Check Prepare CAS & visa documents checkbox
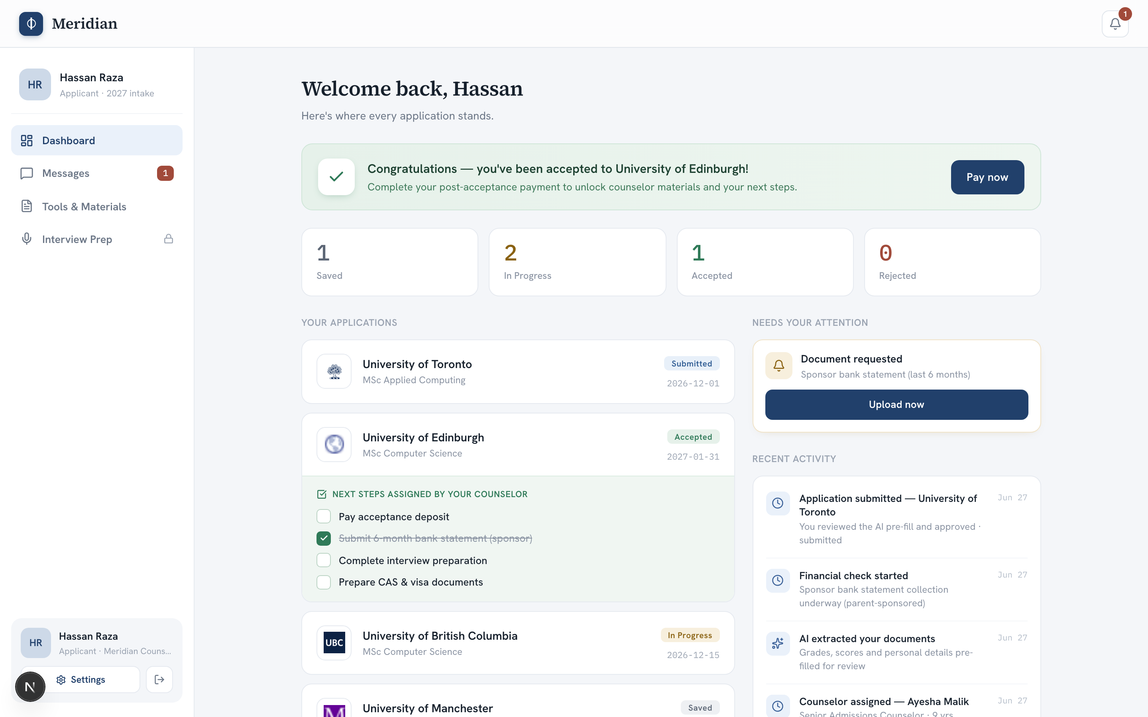The width and height of the screenshot is (1148, 717). click(x=324, y=582)
